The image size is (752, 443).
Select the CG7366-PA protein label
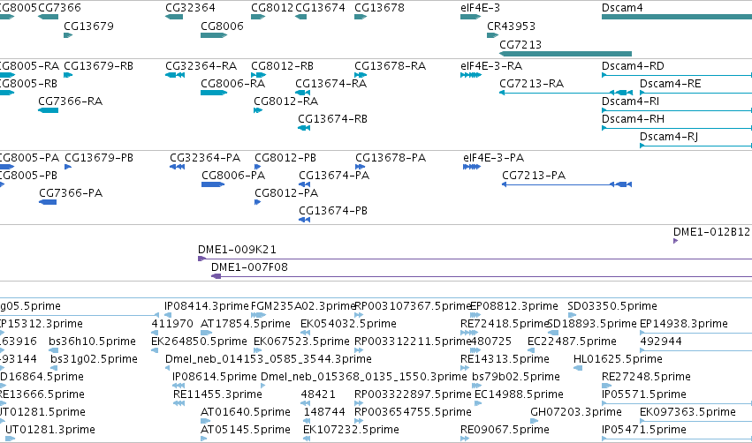tap(71, 193)
